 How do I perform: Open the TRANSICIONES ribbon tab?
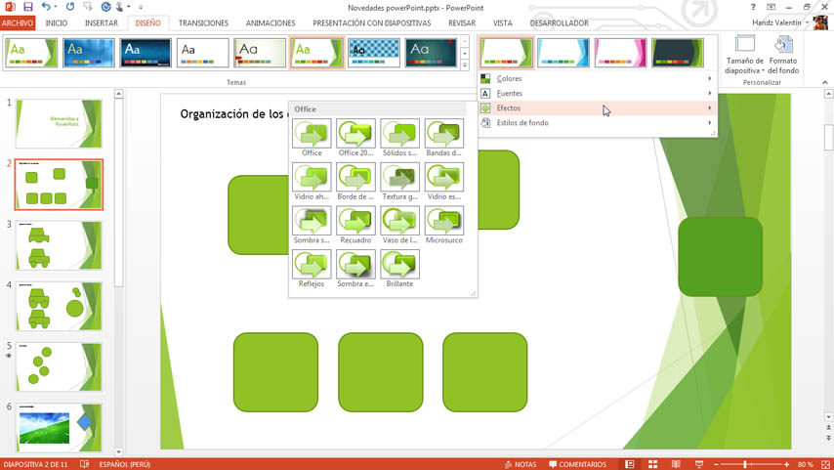203,22
